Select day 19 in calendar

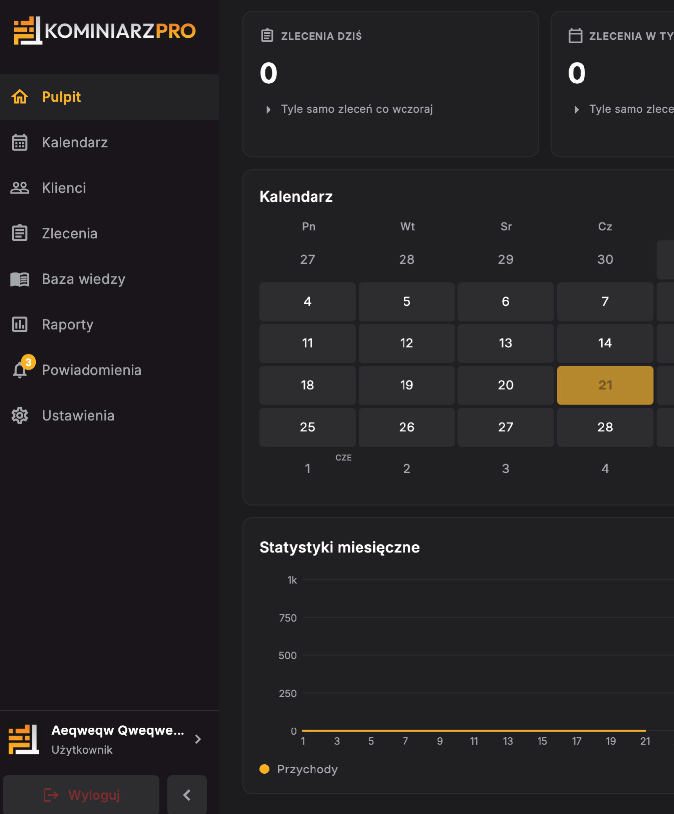coord(406,385)
